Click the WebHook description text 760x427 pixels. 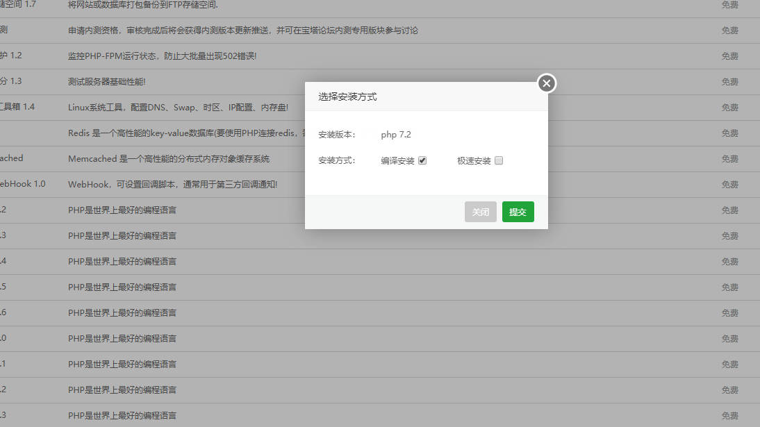(x=172, y=185)
